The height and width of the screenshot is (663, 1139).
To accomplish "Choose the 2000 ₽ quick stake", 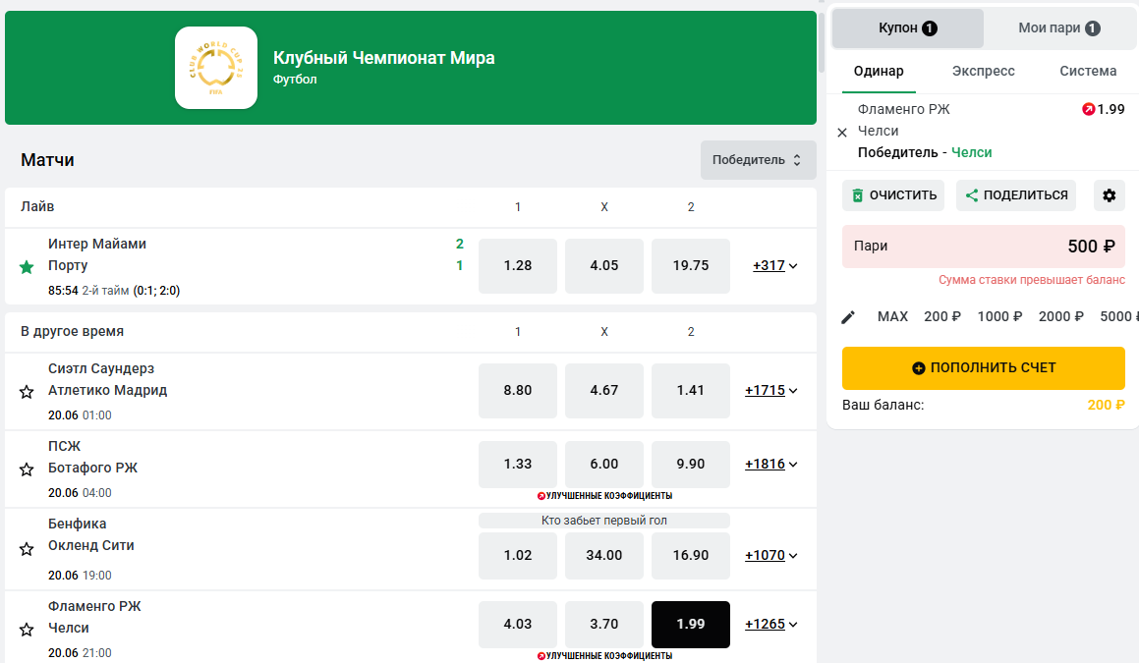I will 1060,316.
